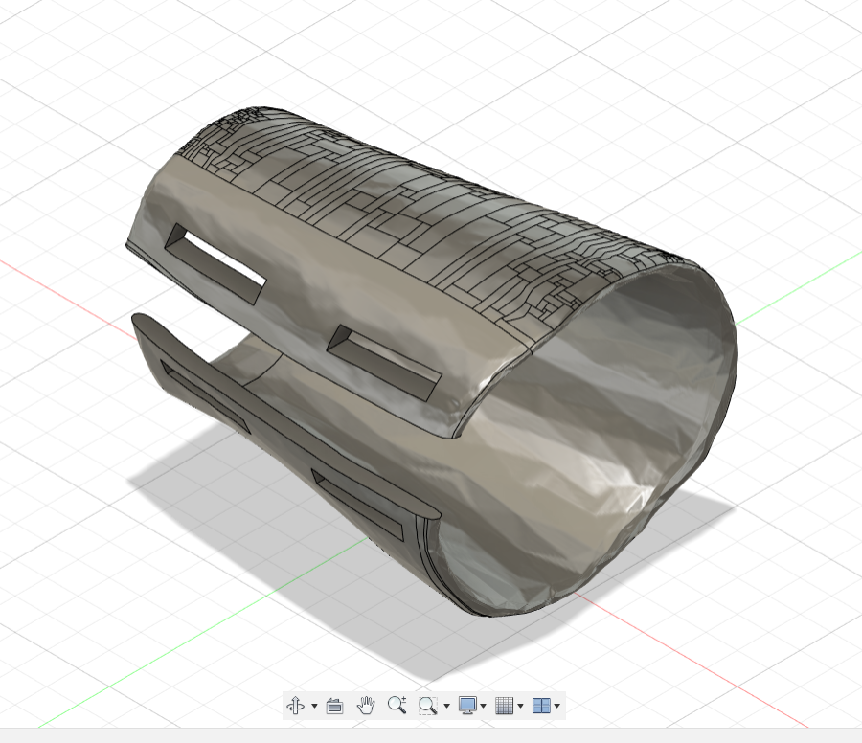Click the Grid and Snaps icon
The height and width of the screenshot is (743, 862).
pyautogui.click(x=504, y=706)
